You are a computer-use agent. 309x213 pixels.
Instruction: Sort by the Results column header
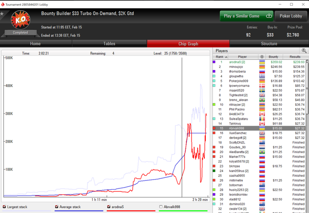(x=295, y=57)
